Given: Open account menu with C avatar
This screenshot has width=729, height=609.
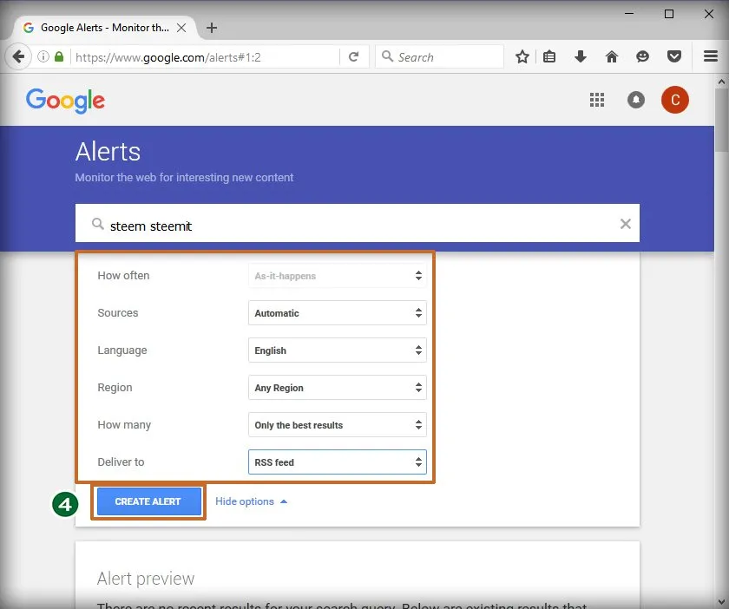Looking at the screenshot, I should point(674,100).
